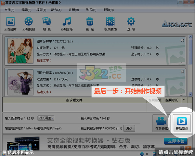This screenshot has height=156, width=195.
Task: Click the film reel icon in status bar
Action: click(142, 154)
